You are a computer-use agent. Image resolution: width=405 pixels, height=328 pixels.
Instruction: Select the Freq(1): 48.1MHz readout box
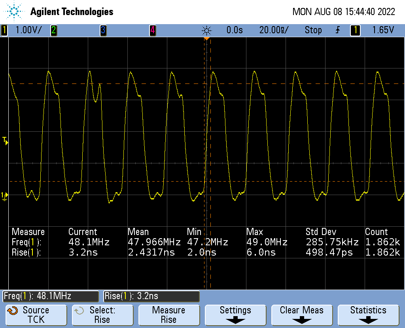pyautogui.click(x=51, y=296)
